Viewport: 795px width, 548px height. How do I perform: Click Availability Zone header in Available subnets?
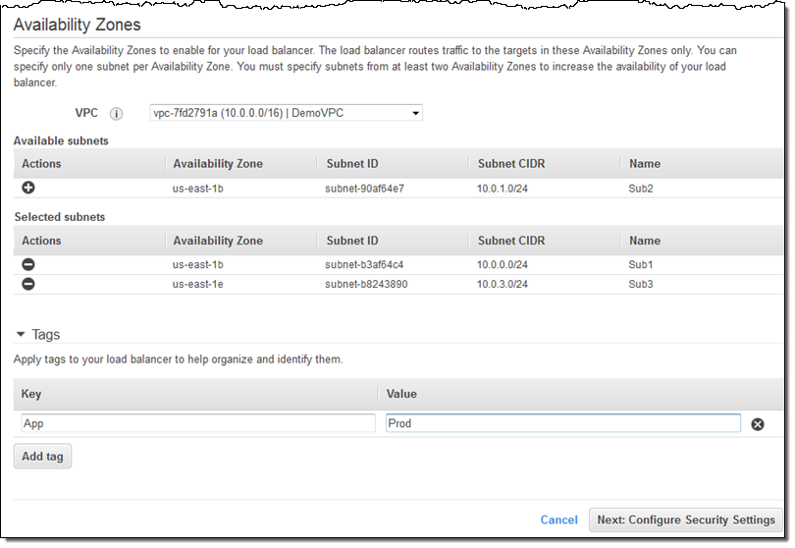click(218, 163)
